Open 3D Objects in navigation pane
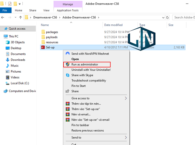This screenshot has width=195, height=145. (x=18, y=42)
